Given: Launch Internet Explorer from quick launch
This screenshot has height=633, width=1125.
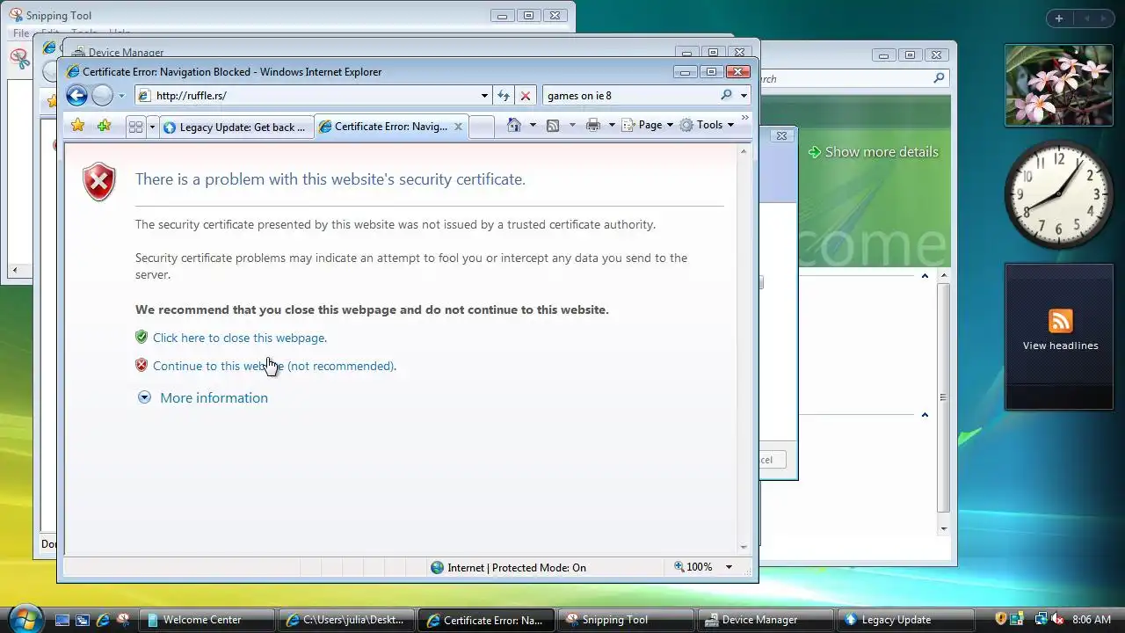Looking at the screenshot, I should 103,620.
